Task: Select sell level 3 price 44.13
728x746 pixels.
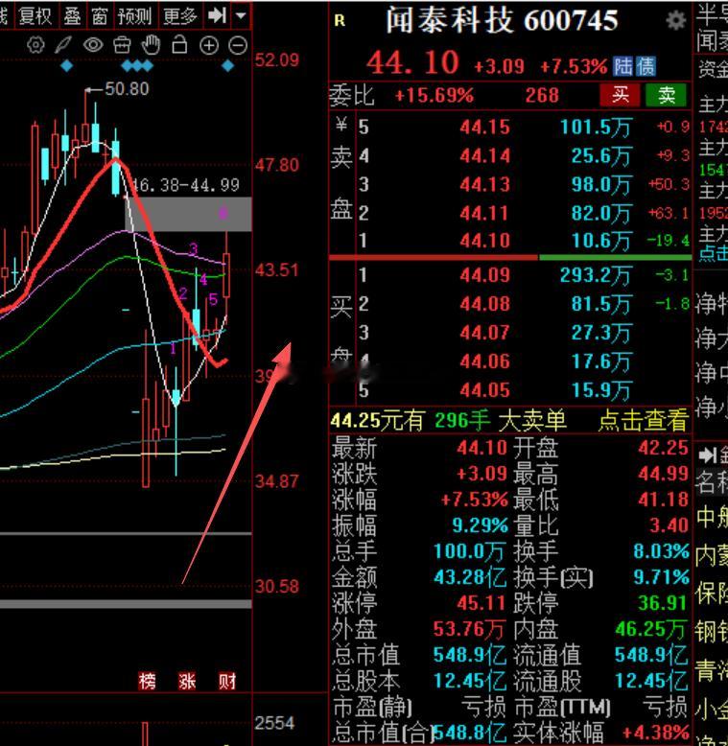Action: (484, 184)
